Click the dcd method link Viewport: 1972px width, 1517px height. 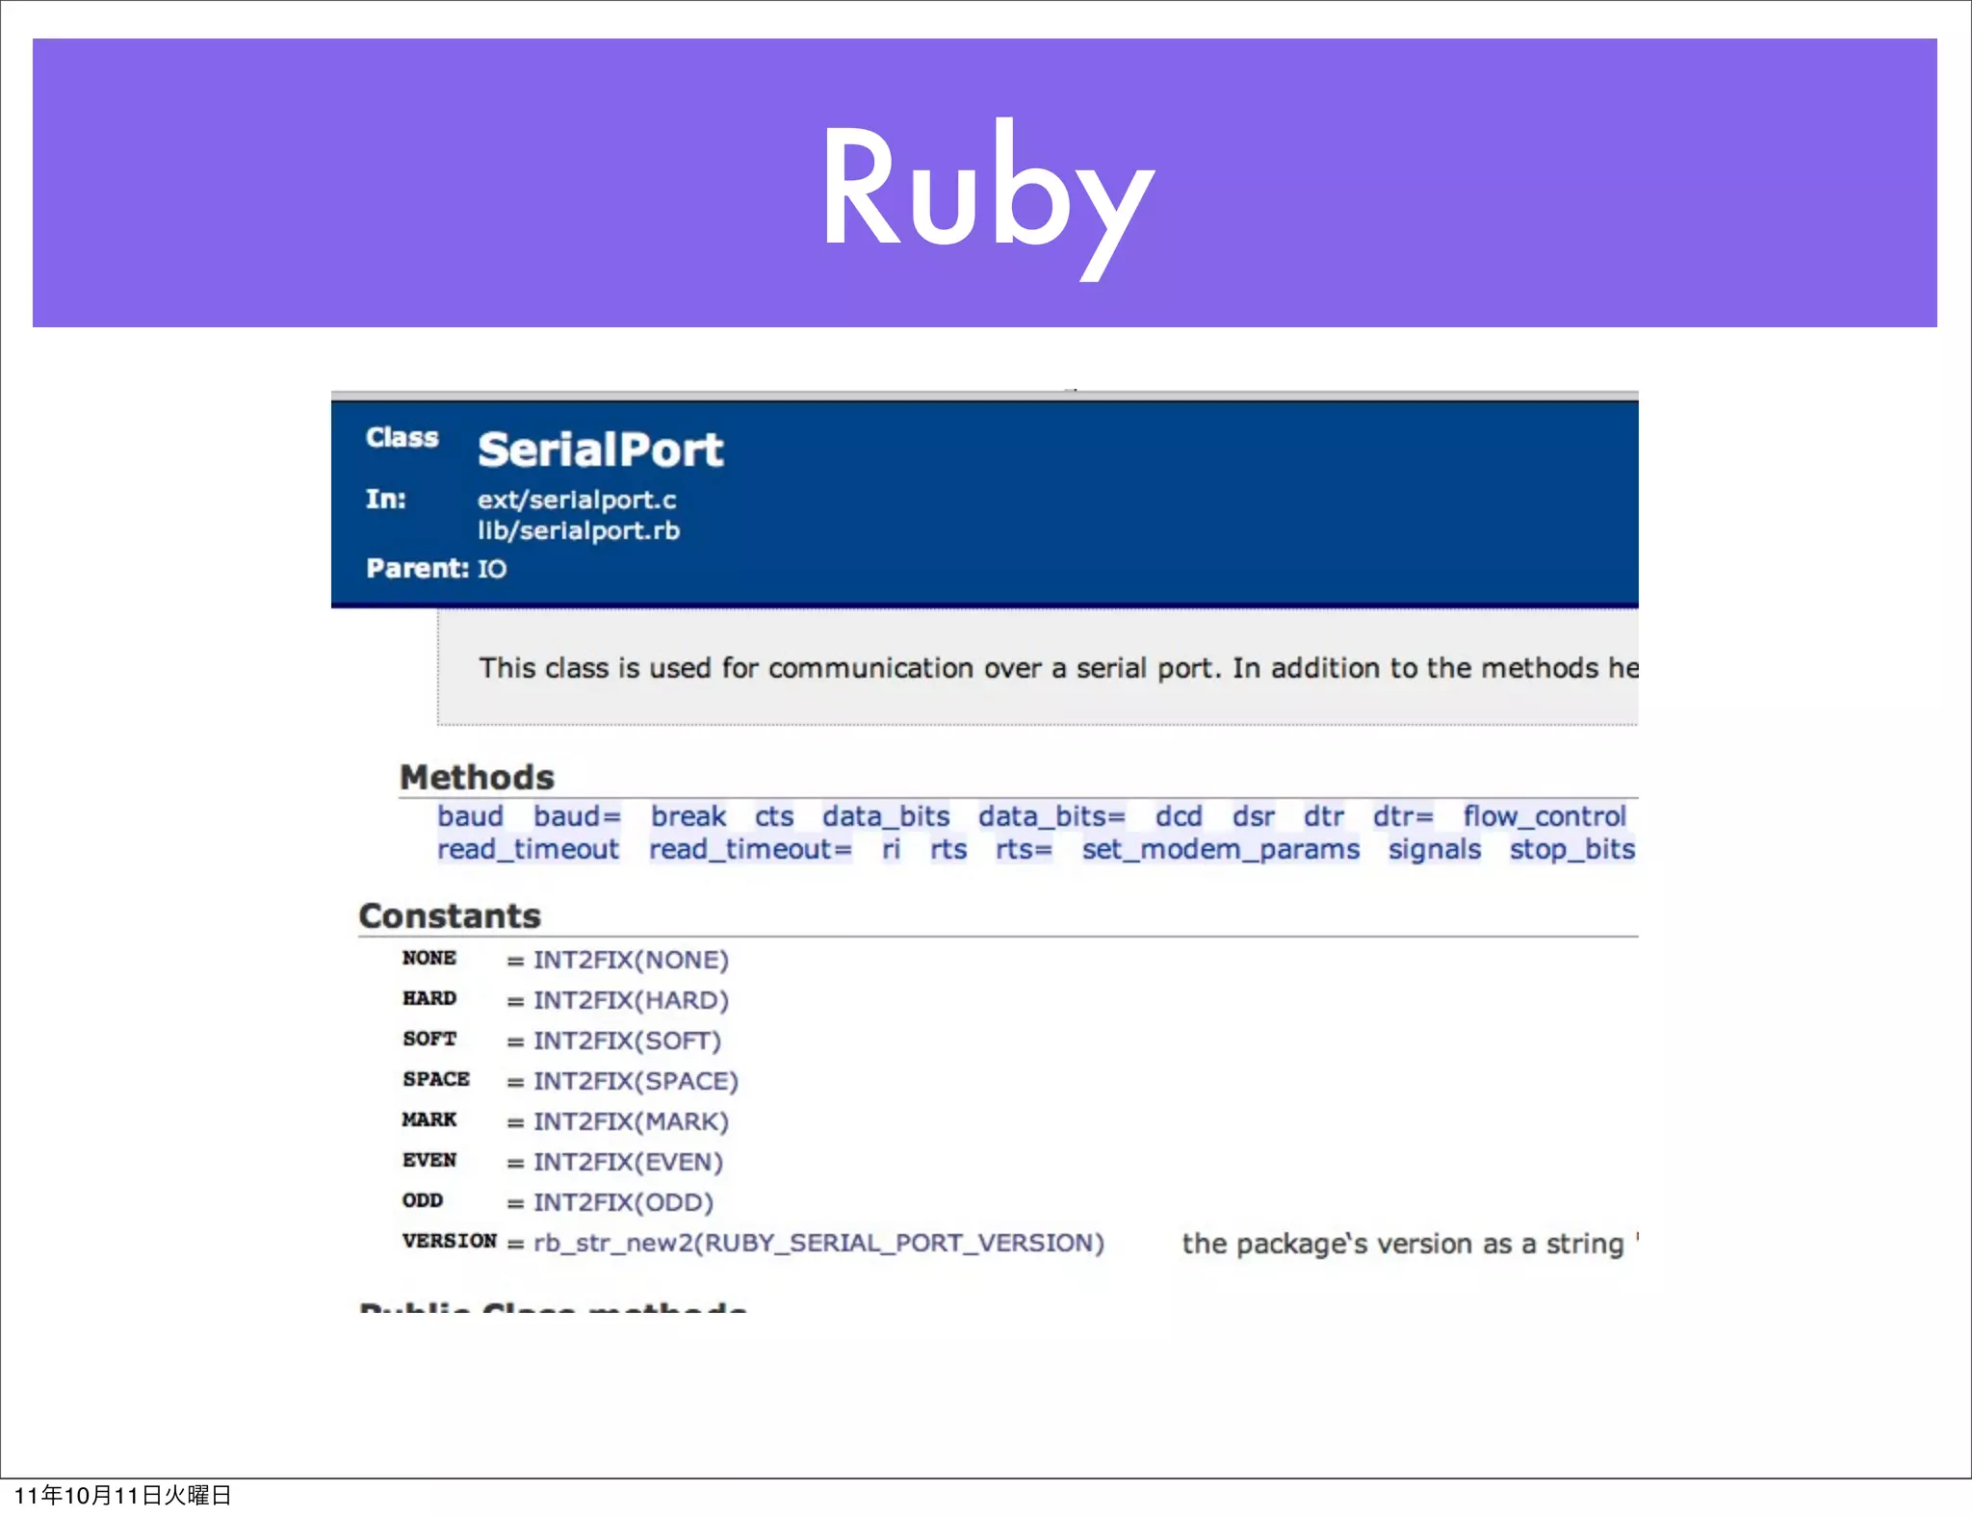pyautogui.click(x=1179, y=816)
